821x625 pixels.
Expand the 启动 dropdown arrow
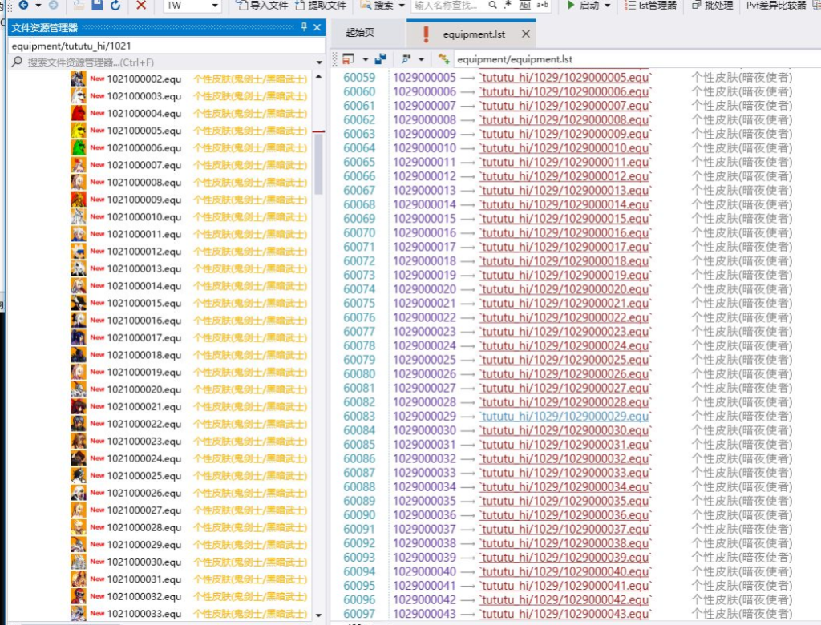coord(607,6)
